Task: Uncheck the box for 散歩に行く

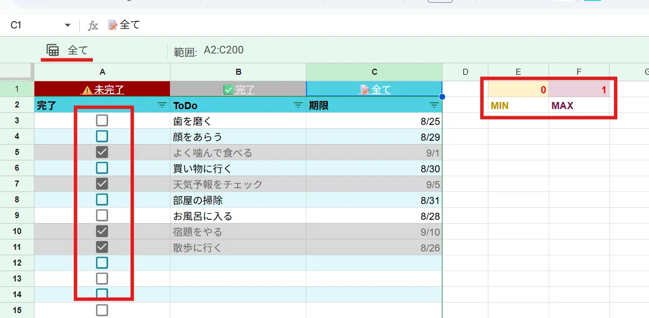Action: pyautogui.click(x=102, y=247)
